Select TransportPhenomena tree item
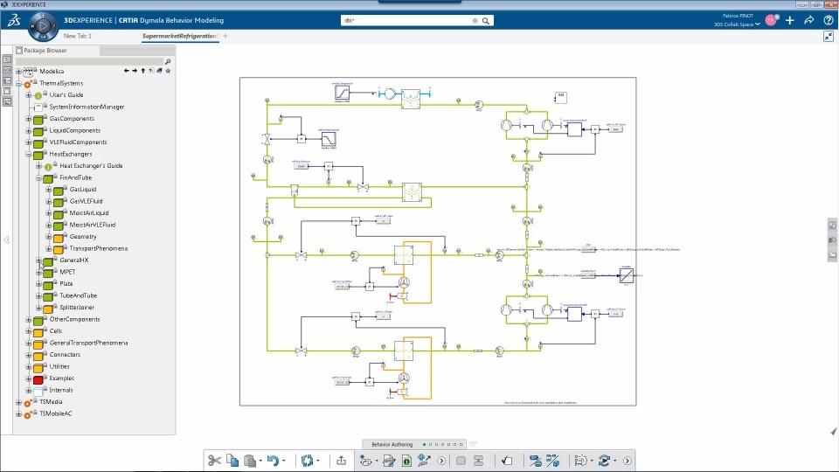The image size is (839, 472). [x=99, y=248]
